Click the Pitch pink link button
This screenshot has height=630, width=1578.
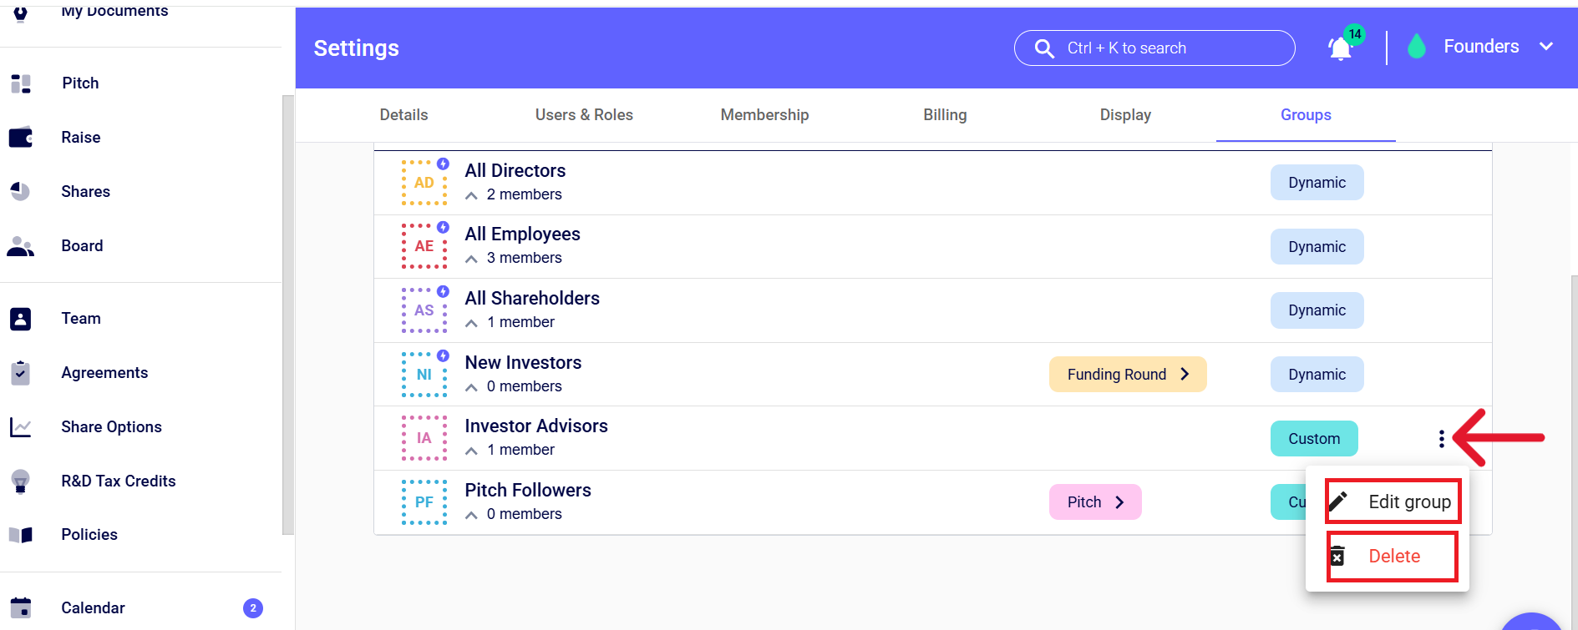pyautogui.click(x=1095, y=502)
